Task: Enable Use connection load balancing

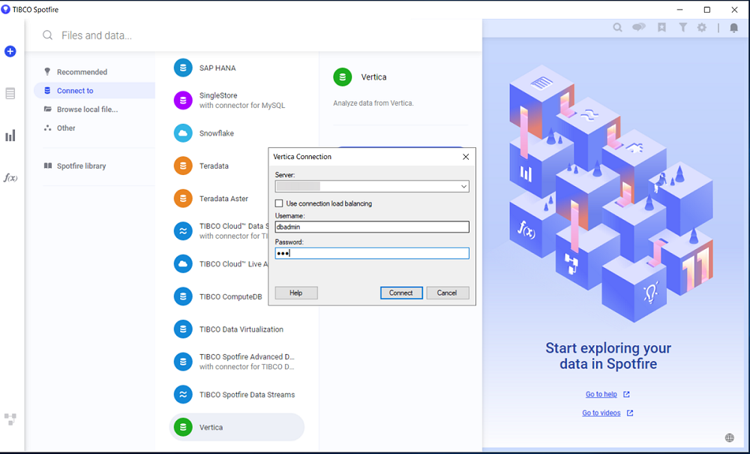Action: [279, 203]
